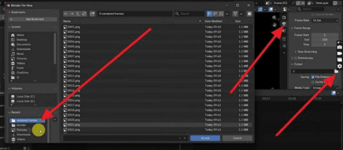The image size is (343, 150).
Task: Click Frame Start value field
Action: [325, 35]
